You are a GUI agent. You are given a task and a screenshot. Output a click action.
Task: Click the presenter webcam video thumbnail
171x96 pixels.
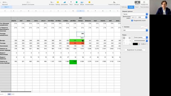click(x=160, y=7)
